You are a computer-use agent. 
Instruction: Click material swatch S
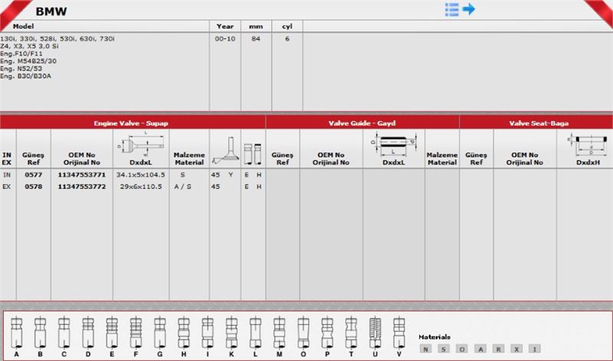tap(444, 349)
